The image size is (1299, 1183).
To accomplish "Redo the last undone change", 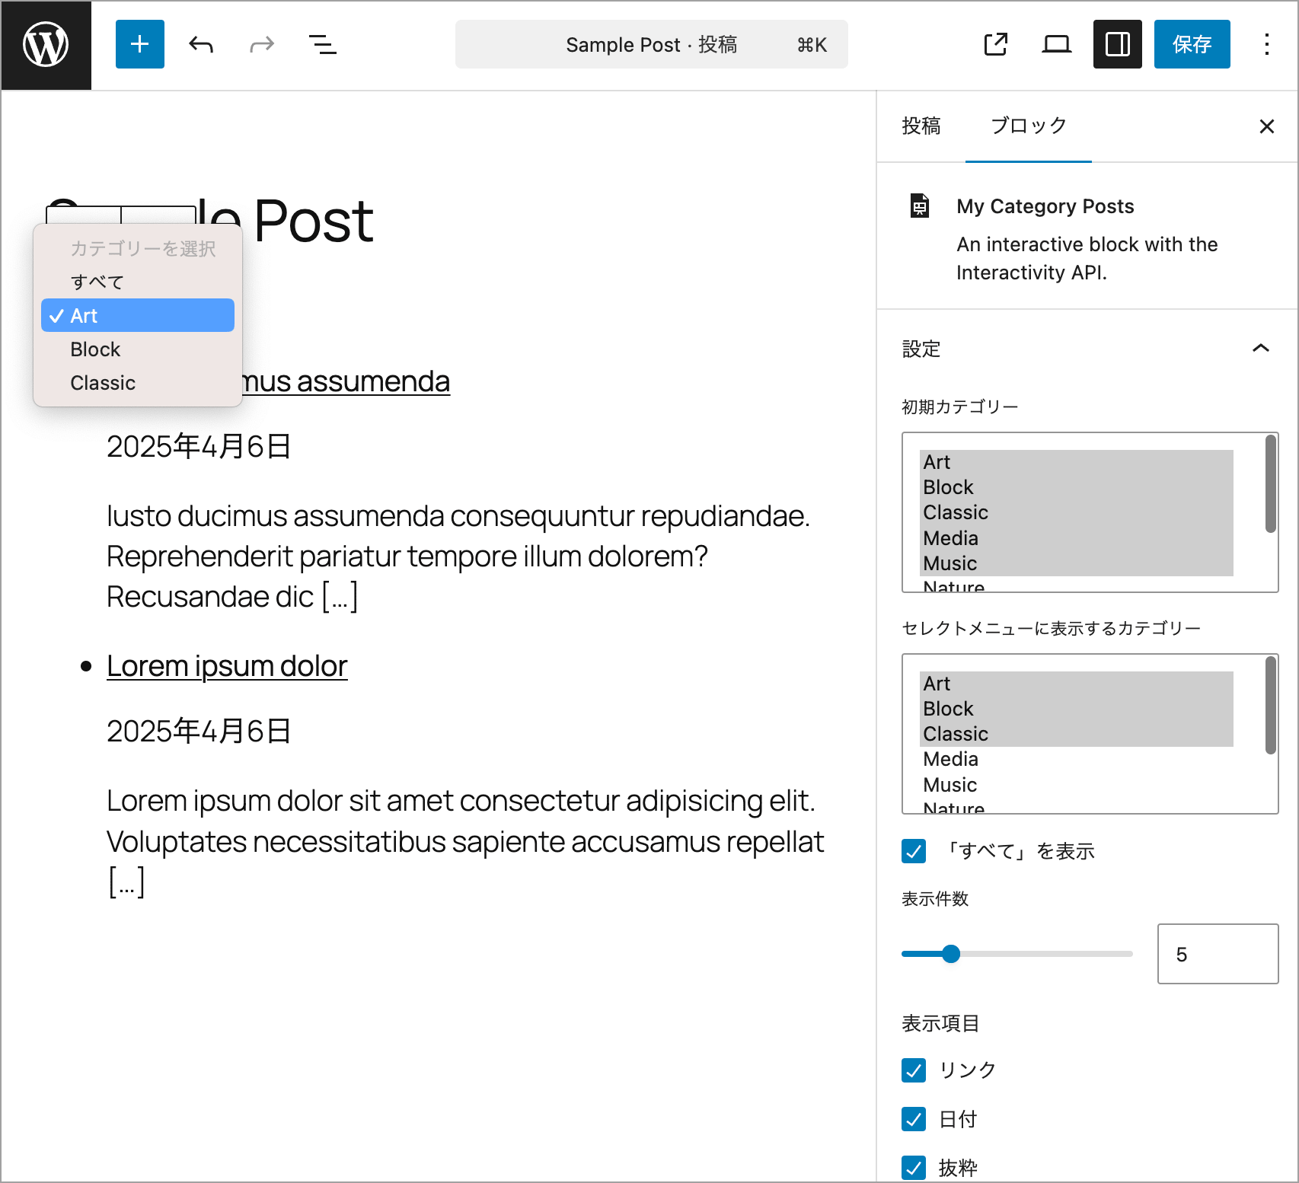I will point(261,45).
